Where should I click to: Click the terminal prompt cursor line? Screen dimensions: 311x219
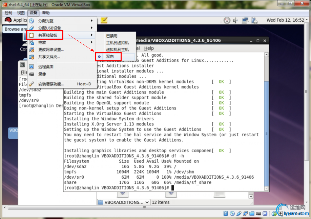(119, 187)
